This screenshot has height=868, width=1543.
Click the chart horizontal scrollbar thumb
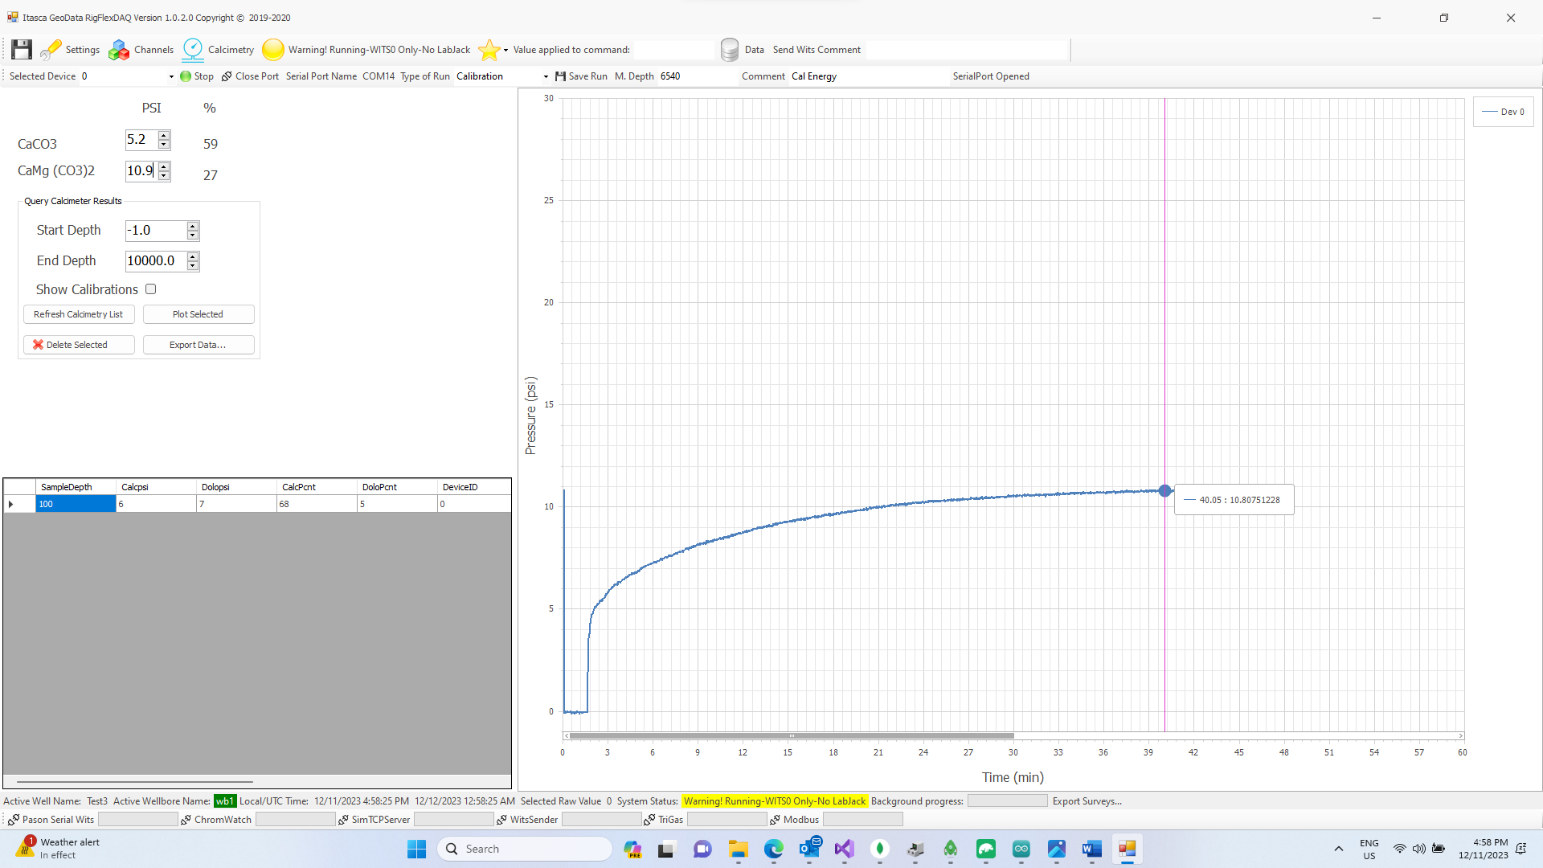click(791, 735)
